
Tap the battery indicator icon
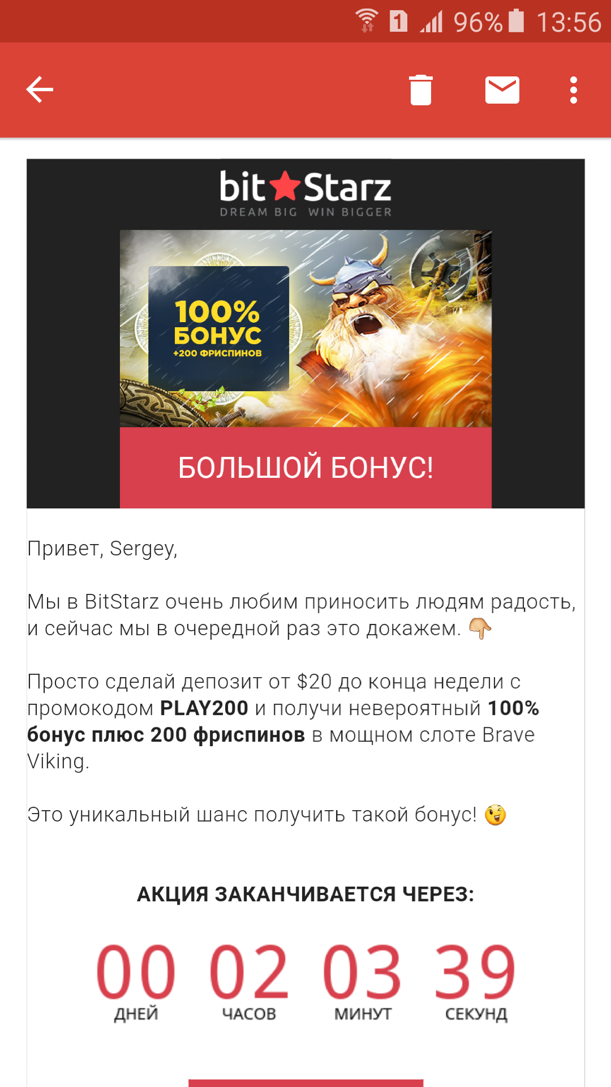coord(516,21)
